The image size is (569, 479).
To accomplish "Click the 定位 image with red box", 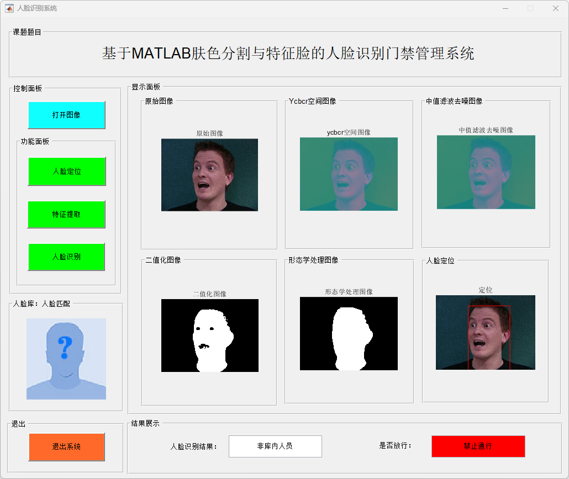I will 486,333.
